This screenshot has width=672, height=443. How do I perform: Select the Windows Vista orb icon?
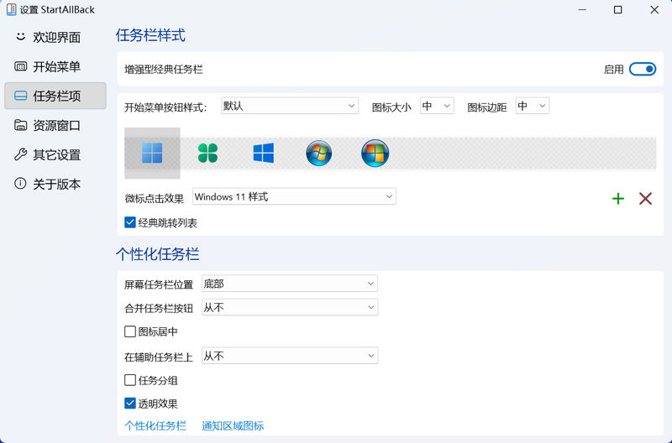375,153
